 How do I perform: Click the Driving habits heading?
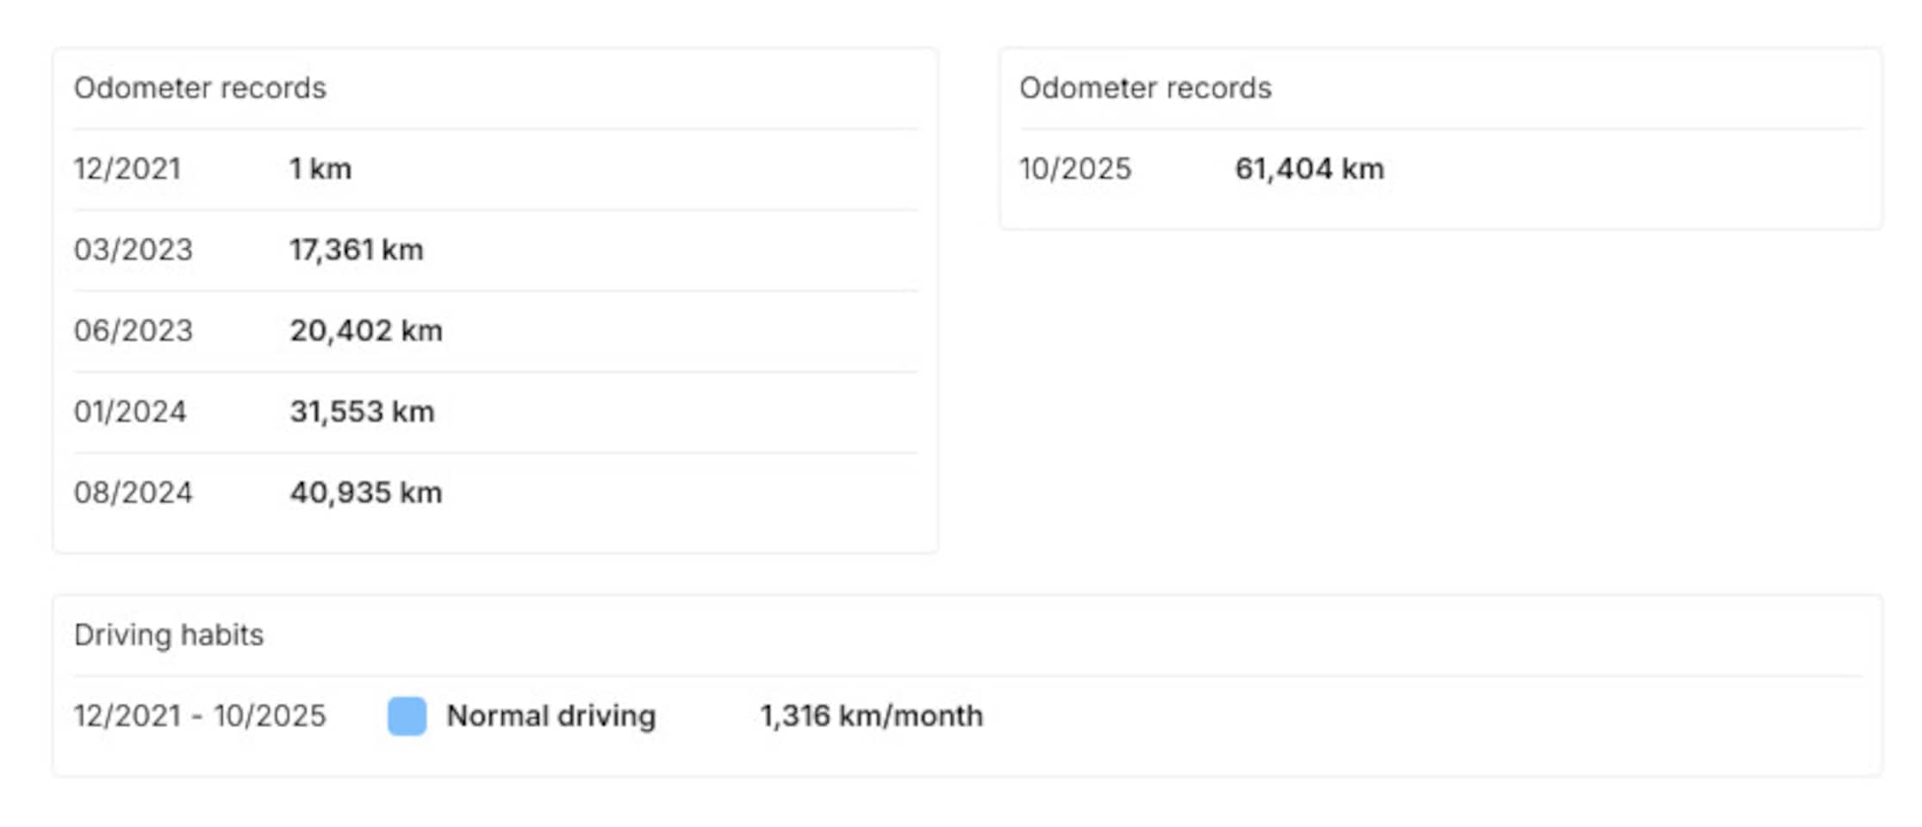coord(169,635)
